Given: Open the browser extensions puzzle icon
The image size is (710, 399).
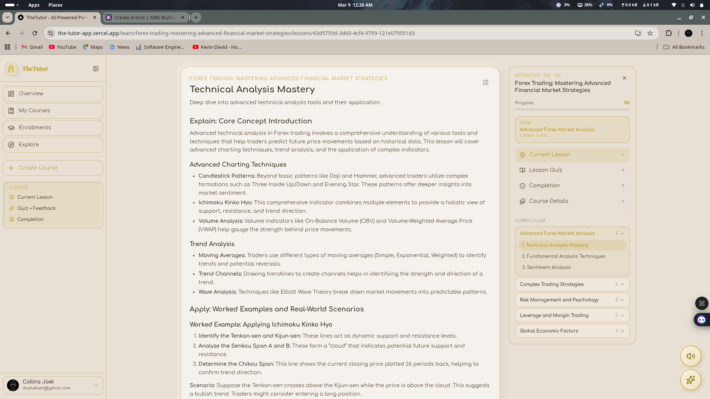Looking at the screenshot, I should (669, 33).
